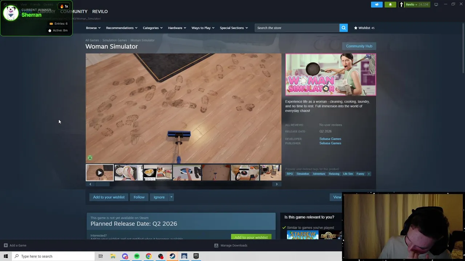
Task: Select the Life Sim tag
Action: (348, 174)
